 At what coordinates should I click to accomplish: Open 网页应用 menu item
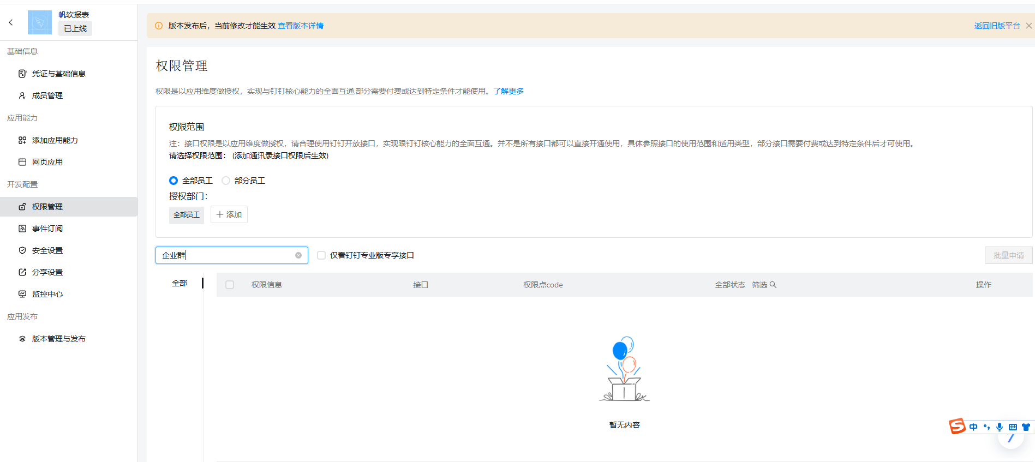(x=69, y=162)
